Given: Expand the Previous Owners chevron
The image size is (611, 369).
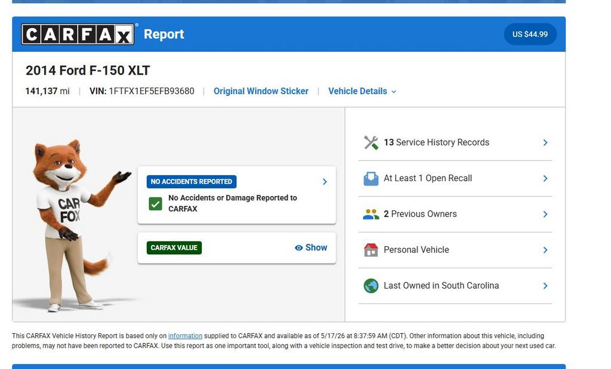Looking at the screenshot, I should point(545,215).
